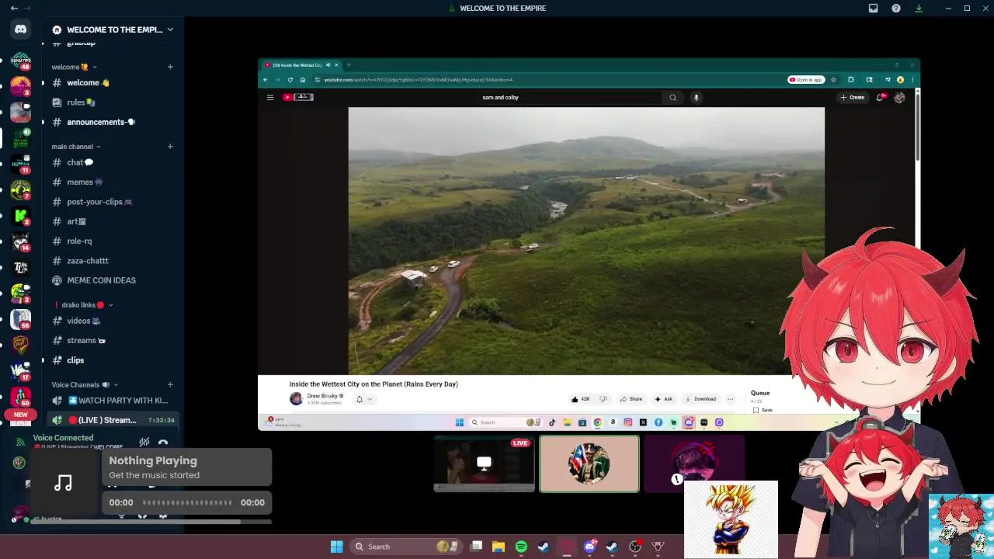Open the clips channel
994x559 pixels.
pyautogui.click(x=112, y=360)
